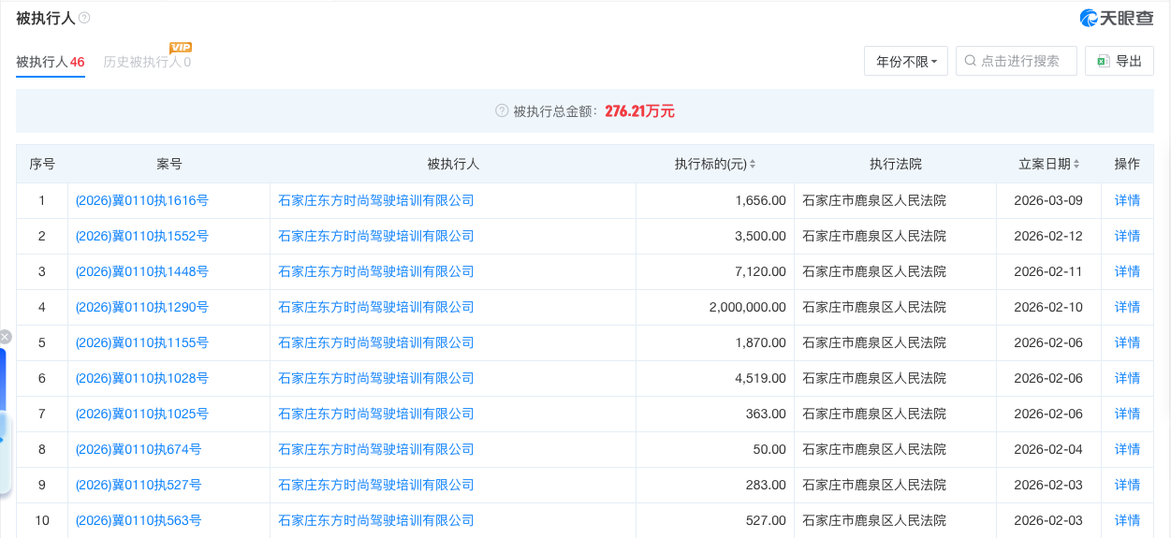Viewport: 1171px width, 538px height.
Task: Open case (2026)冀0110执563号
Action: point(138,520)
